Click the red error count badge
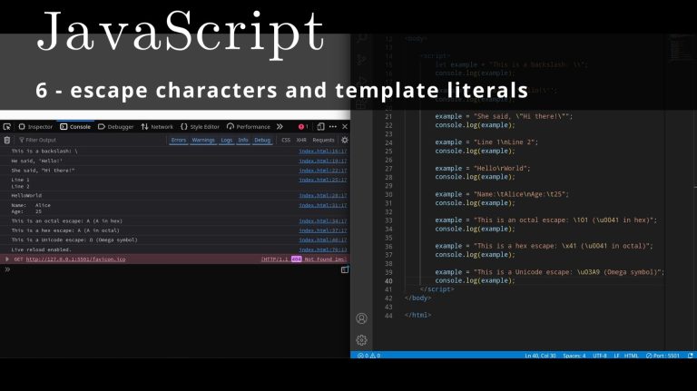 click(303, 127)
